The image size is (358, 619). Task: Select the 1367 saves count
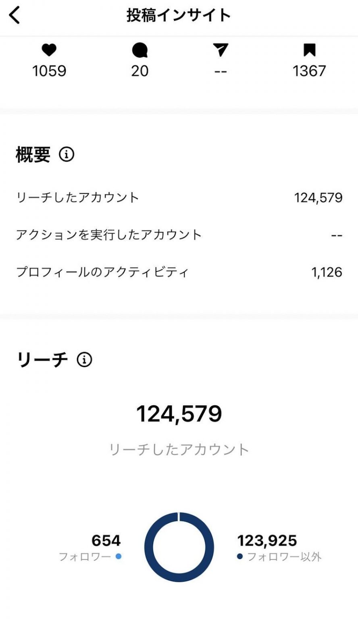309,71
